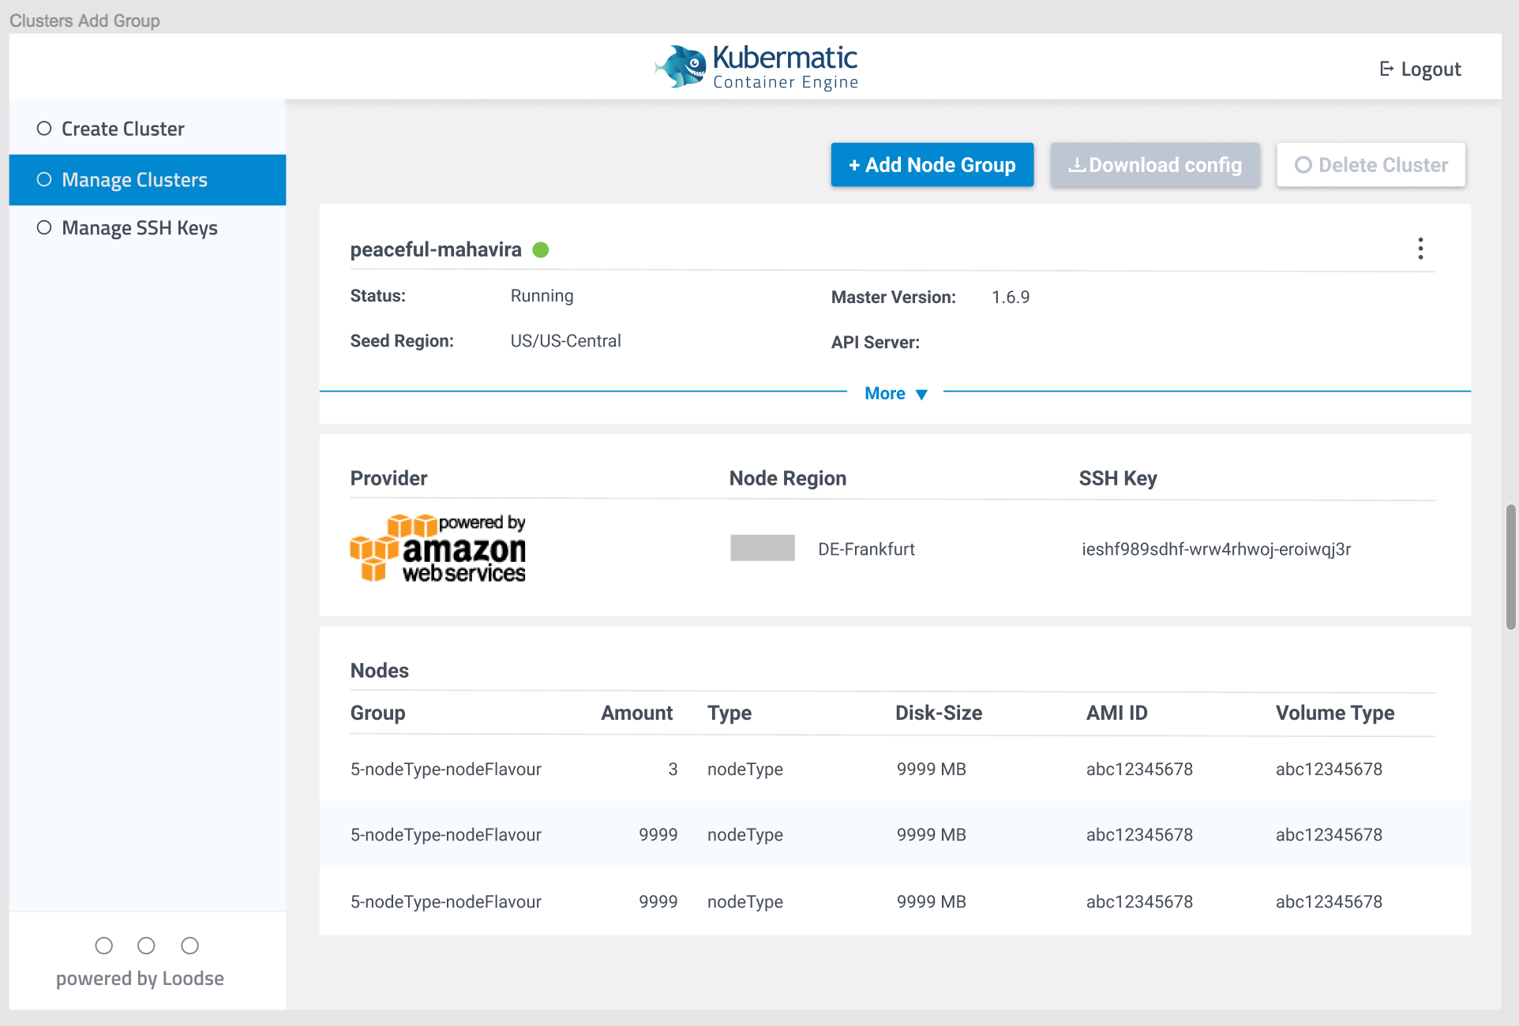Open the kebab menu on peaceful-mahavira
Viewport: 1519px width, 1026px height.
1420,249
